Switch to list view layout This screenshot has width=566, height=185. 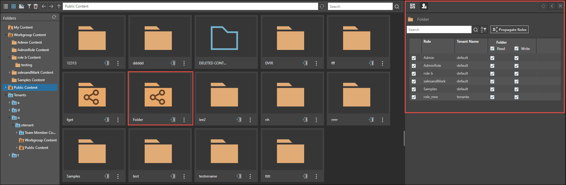pyautogui.click(x=5, y=6)
